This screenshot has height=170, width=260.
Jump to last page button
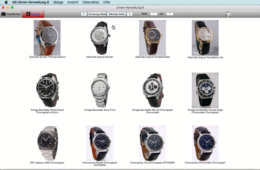130,14
